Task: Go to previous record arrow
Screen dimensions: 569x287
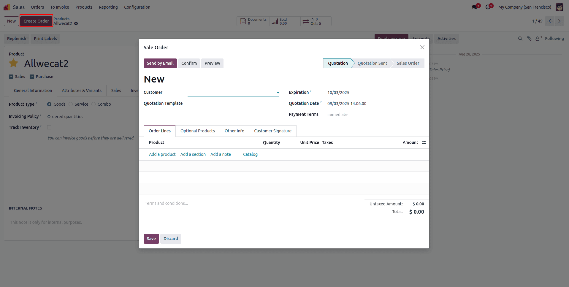Action: (550, 21)
